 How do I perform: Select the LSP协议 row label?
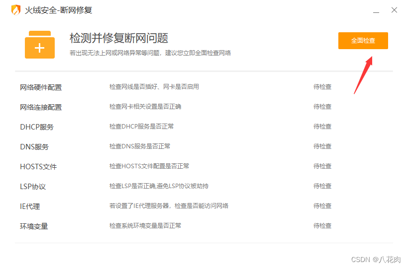[33, 187]
